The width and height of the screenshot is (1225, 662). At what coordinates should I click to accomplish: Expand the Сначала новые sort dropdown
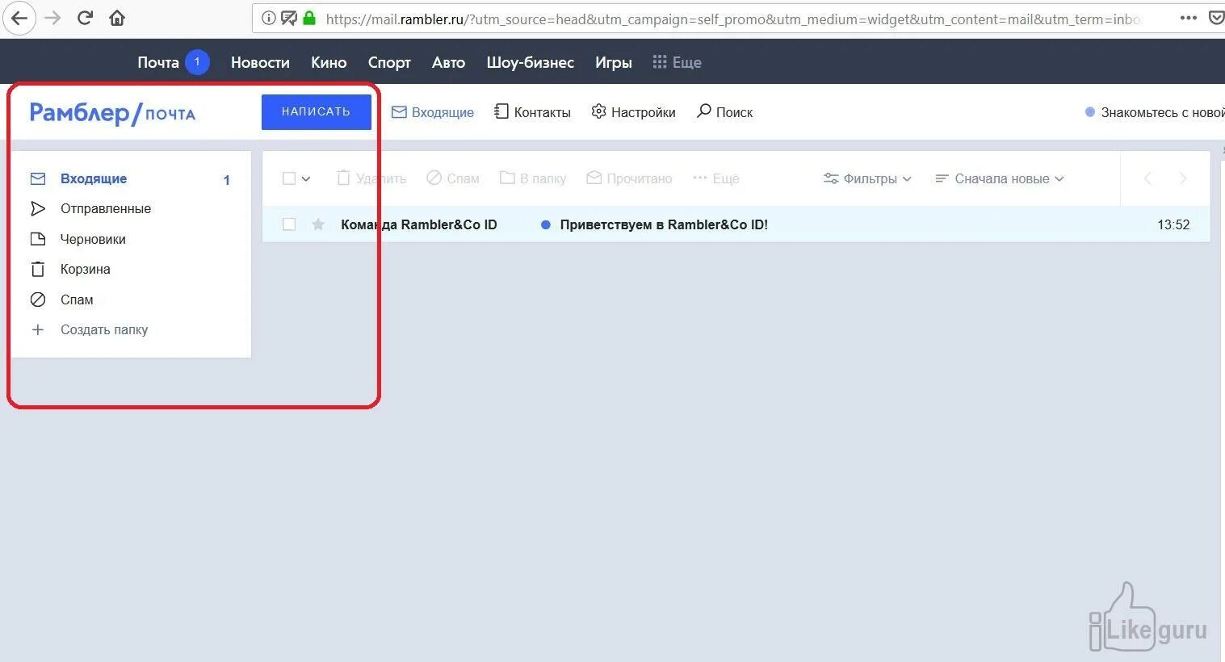(x=1000, y=178)
